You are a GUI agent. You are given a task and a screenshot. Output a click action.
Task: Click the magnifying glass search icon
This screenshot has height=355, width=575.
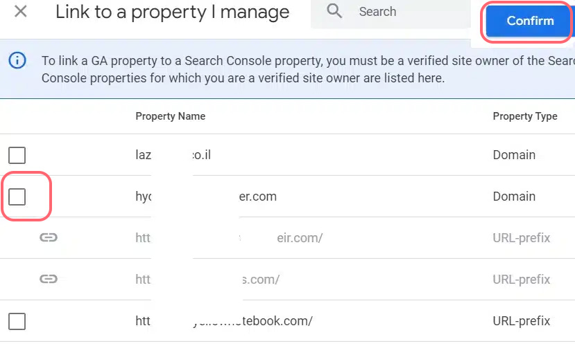click(334, 11)
